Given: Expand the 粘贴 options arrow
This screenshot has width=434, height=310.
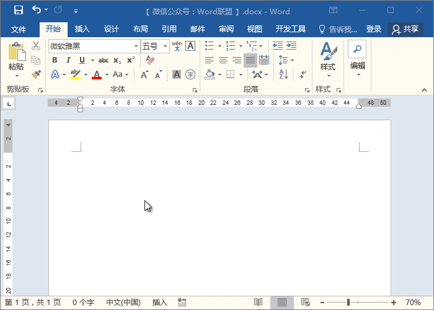Looking at the screenshot, I should [16, 76].
